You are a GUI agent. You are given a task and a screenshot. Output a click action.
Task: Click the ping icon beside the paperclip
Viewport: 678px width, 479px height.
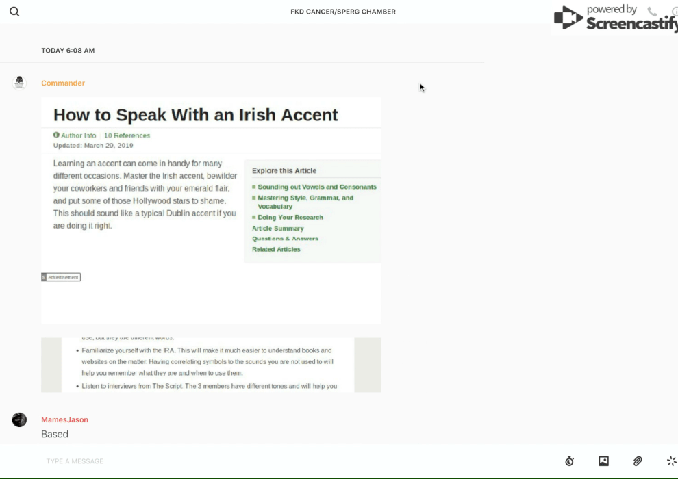click(x=671, y=461)
